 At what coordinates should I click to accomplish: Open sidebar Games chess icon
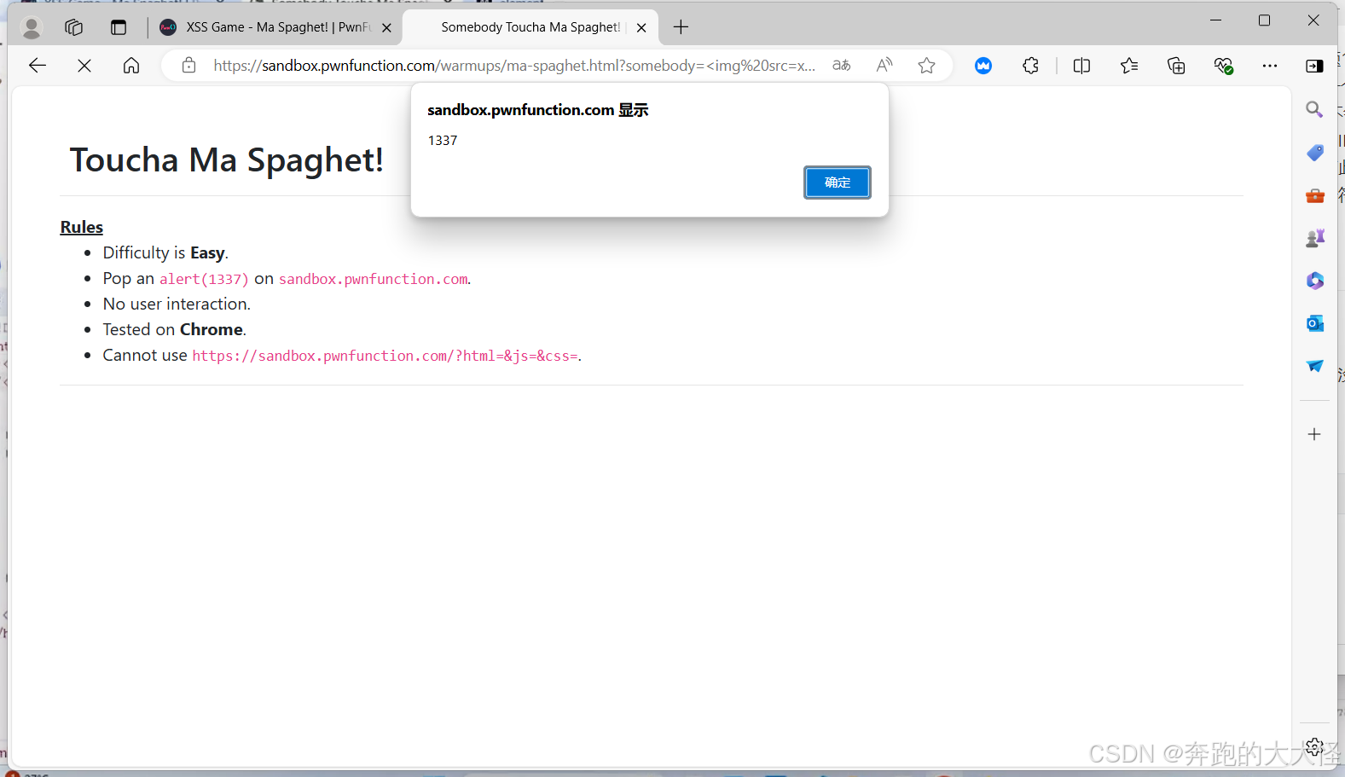coord(1314,238)
